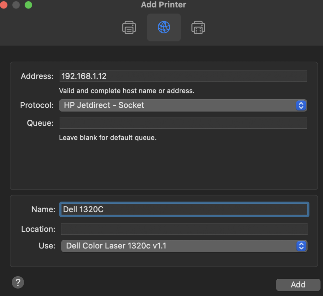Click the 'Valid and complete host name' message
The image size is (323, 296).
[126, 91]
